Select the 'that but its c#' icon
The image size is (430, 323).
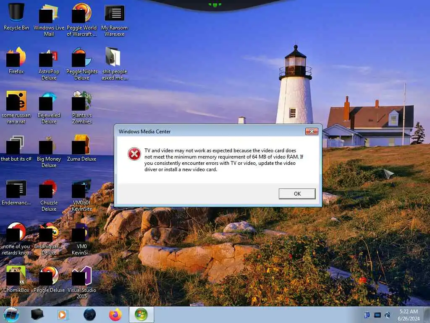(x=16, y=148)
